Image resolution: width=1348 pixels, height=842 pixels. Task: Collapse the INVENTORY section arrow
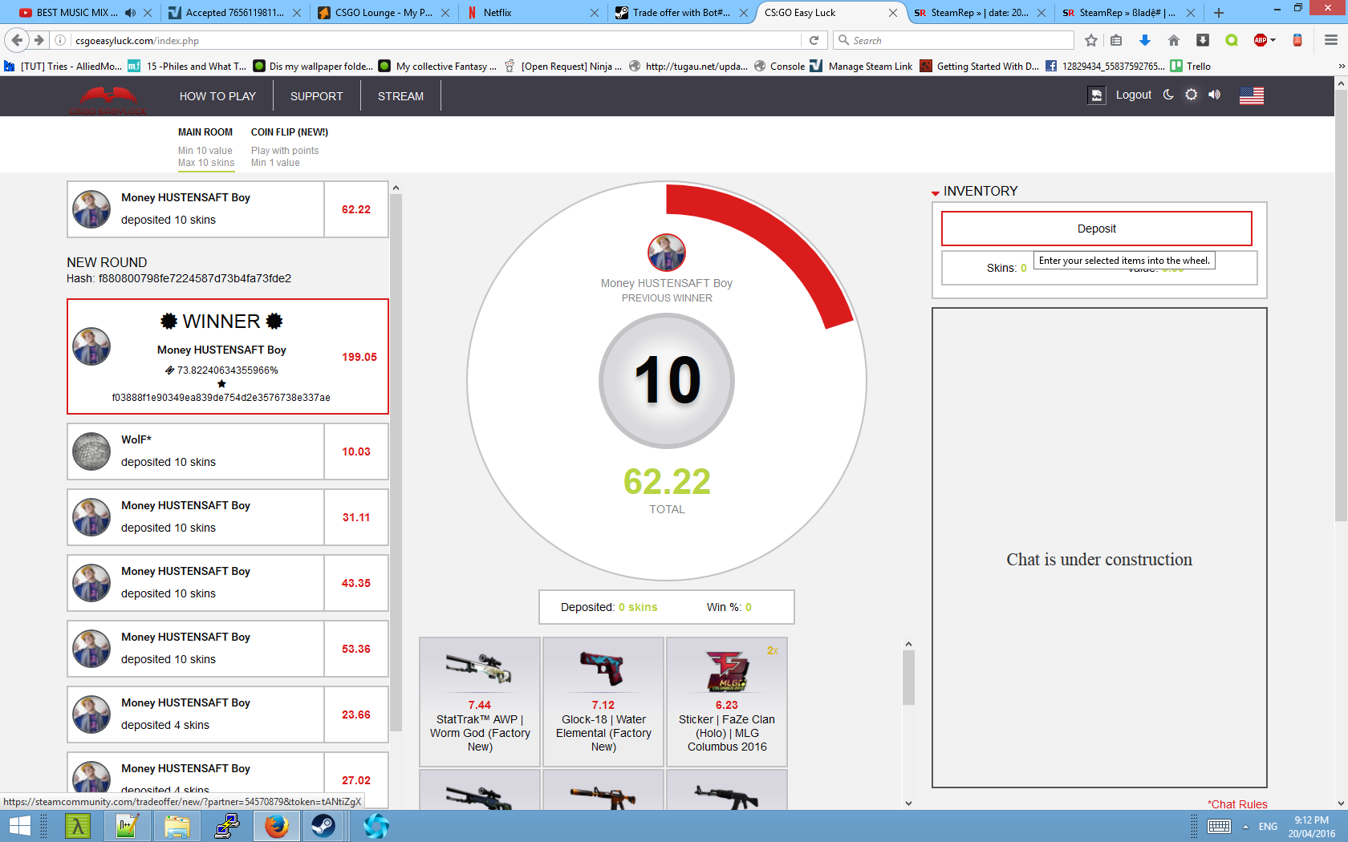click(x=936, y=192)
